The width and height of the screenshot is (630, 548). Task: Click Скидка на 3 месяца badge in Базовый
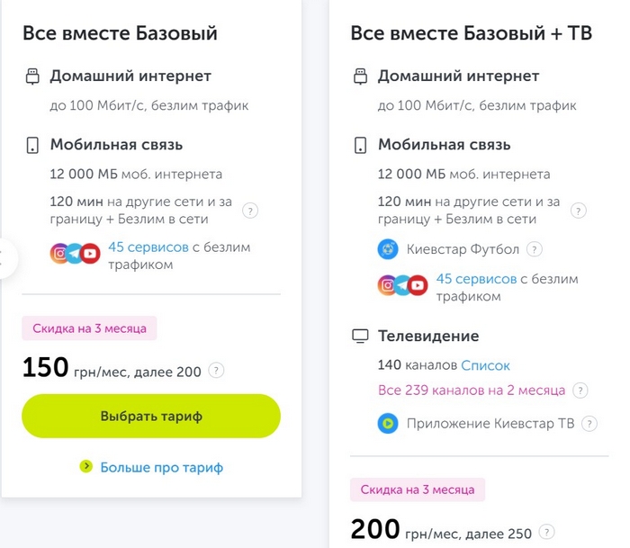(89, 328)
